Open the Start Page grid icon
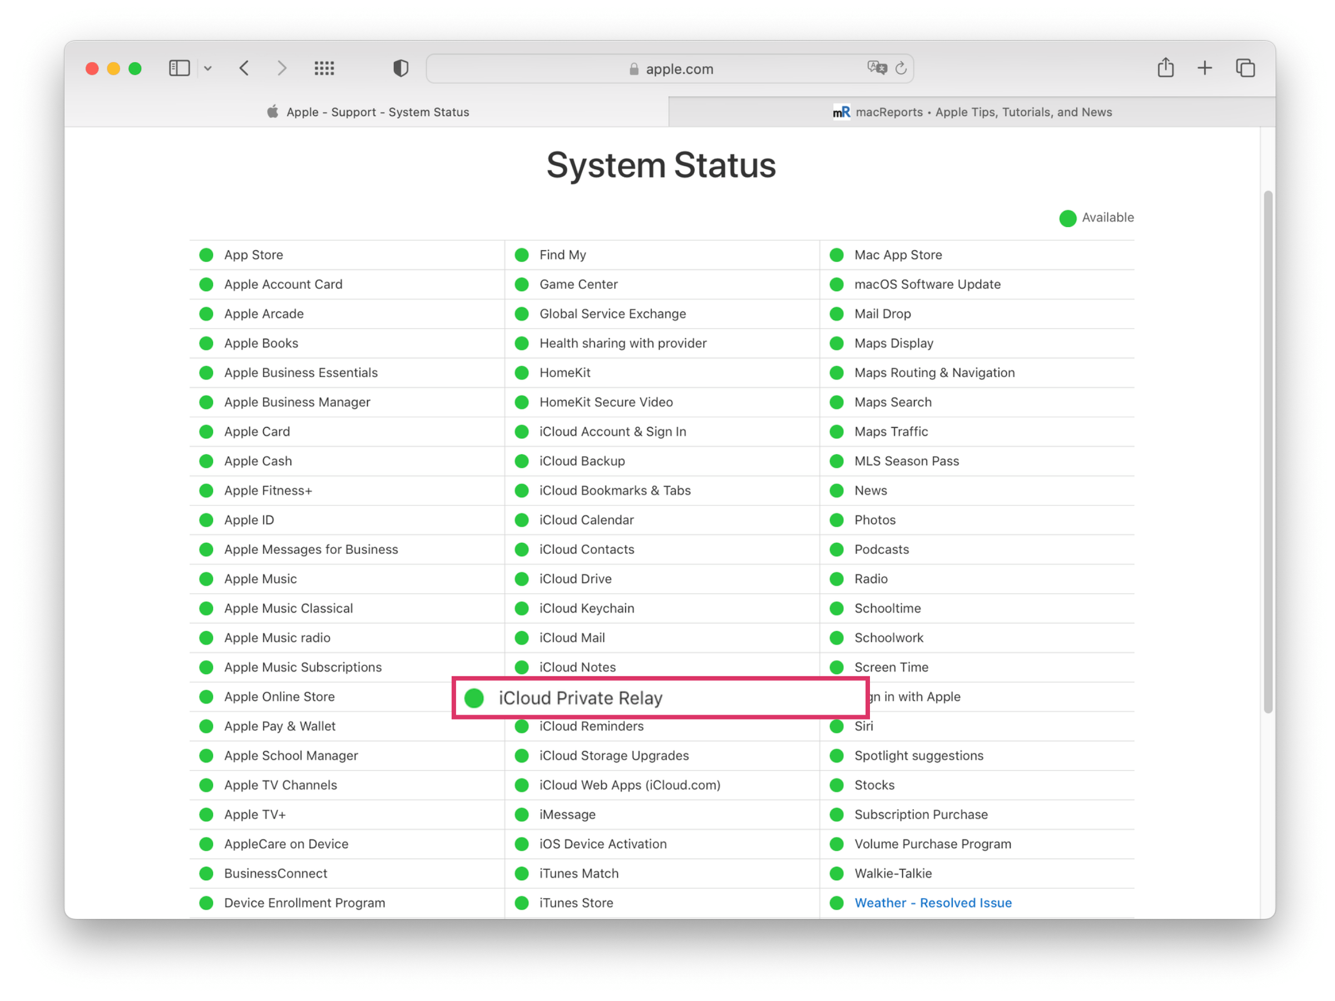The width and height of the screenshot is (1335, 1001). pyautogui.click(x=324, y=68)
